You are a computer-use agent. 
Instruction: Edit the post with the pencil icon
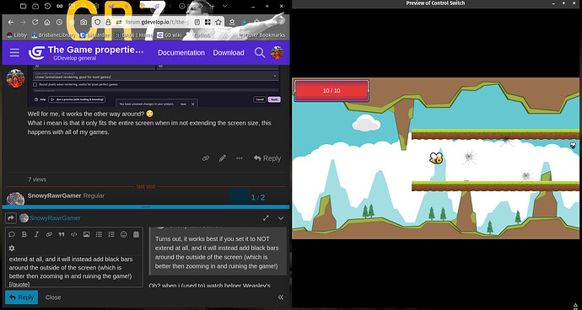[223, 158]
